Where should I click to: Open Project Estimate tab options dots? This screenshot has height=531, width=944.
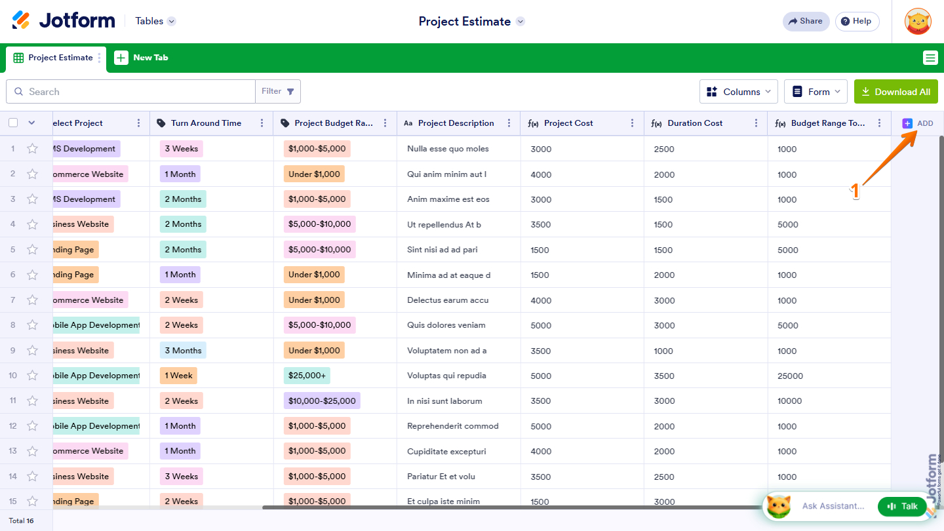(100, 58)
